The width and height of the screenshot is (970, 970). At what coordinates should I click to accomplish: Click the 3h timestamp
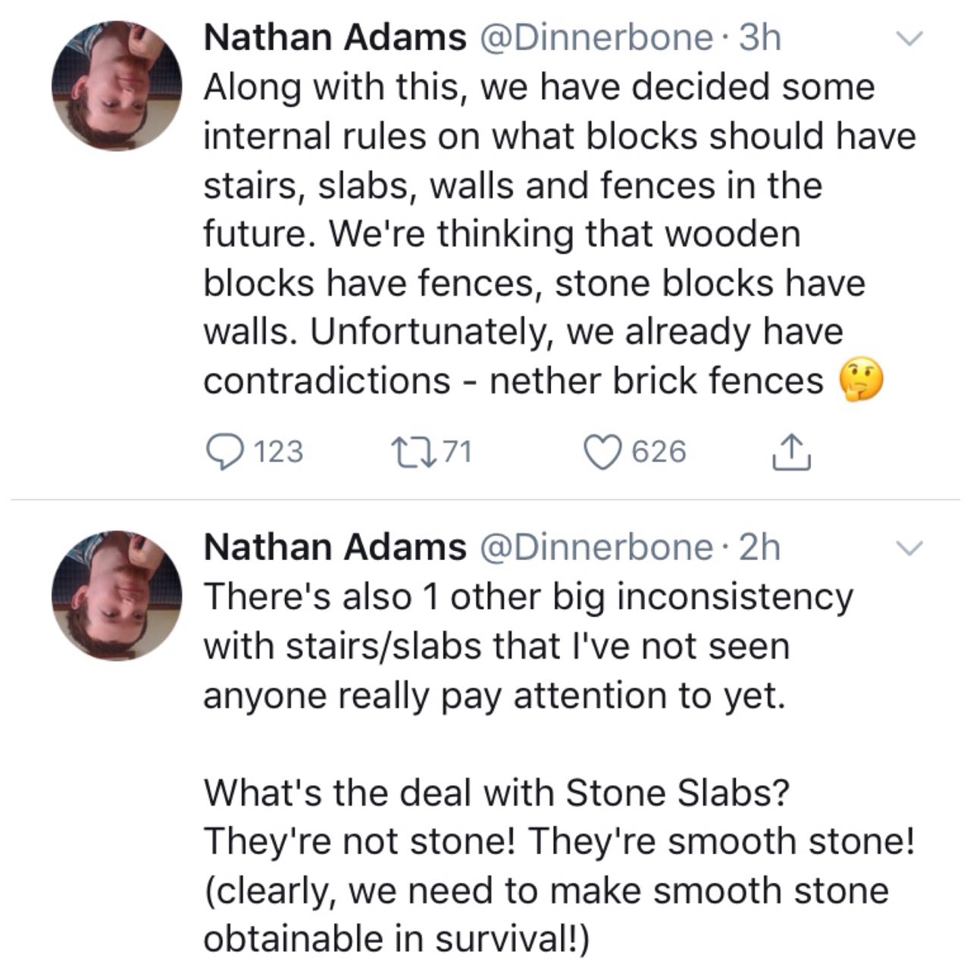759,38
